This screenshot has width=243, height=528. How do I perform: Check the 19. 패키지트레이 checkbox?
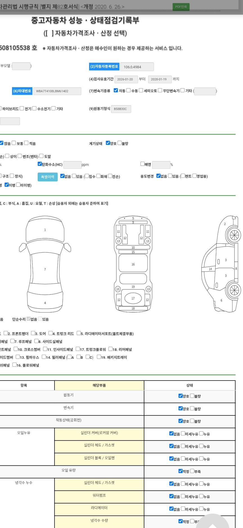click(99, 357)
